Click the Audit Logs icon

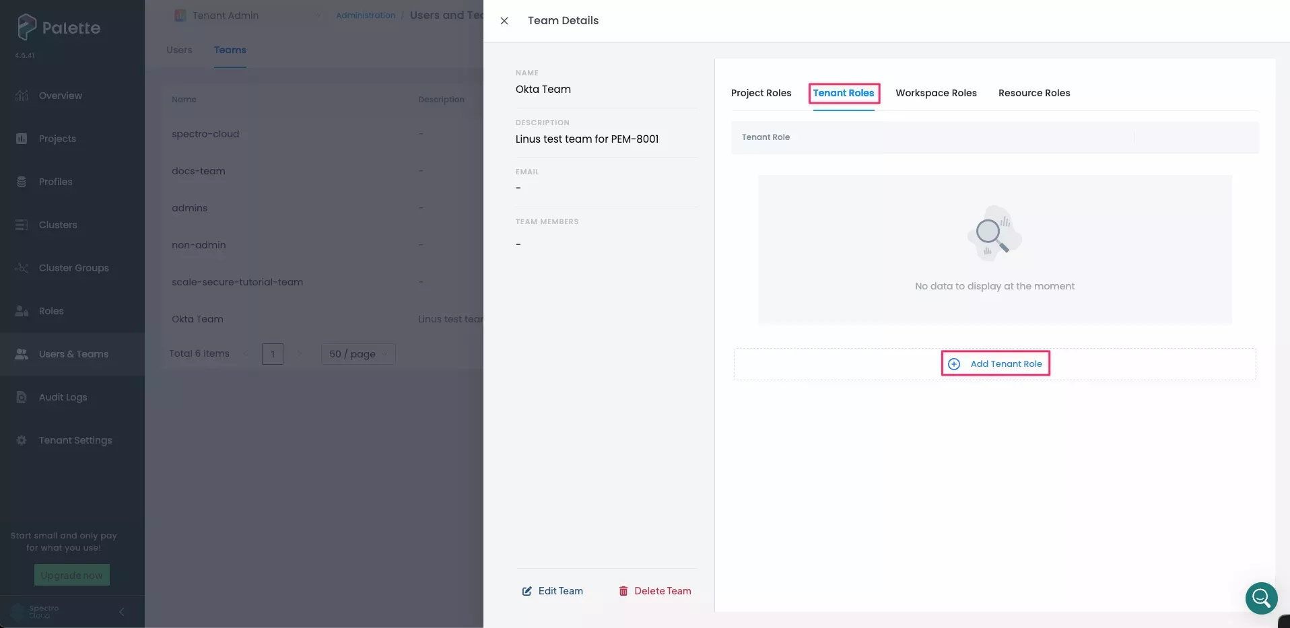[22, 397]
